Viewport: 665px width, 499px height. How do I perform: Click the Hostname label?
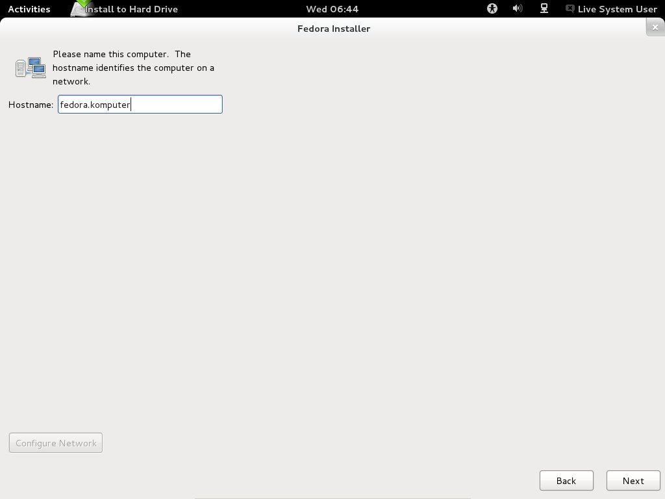pos(31,105)
